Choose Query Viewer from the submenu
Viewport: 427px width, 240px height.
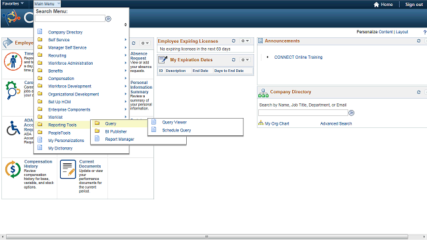tap(174, 122)
